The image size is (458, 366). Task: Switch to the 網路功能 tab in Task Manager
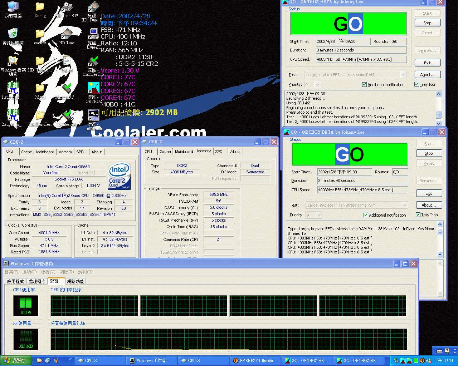pyautogui.click(x=75, y=282)
